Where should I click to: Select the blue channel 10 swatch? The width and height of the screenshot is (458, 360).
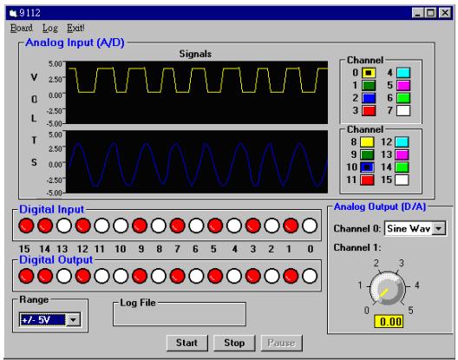click(x=367, y=167)
